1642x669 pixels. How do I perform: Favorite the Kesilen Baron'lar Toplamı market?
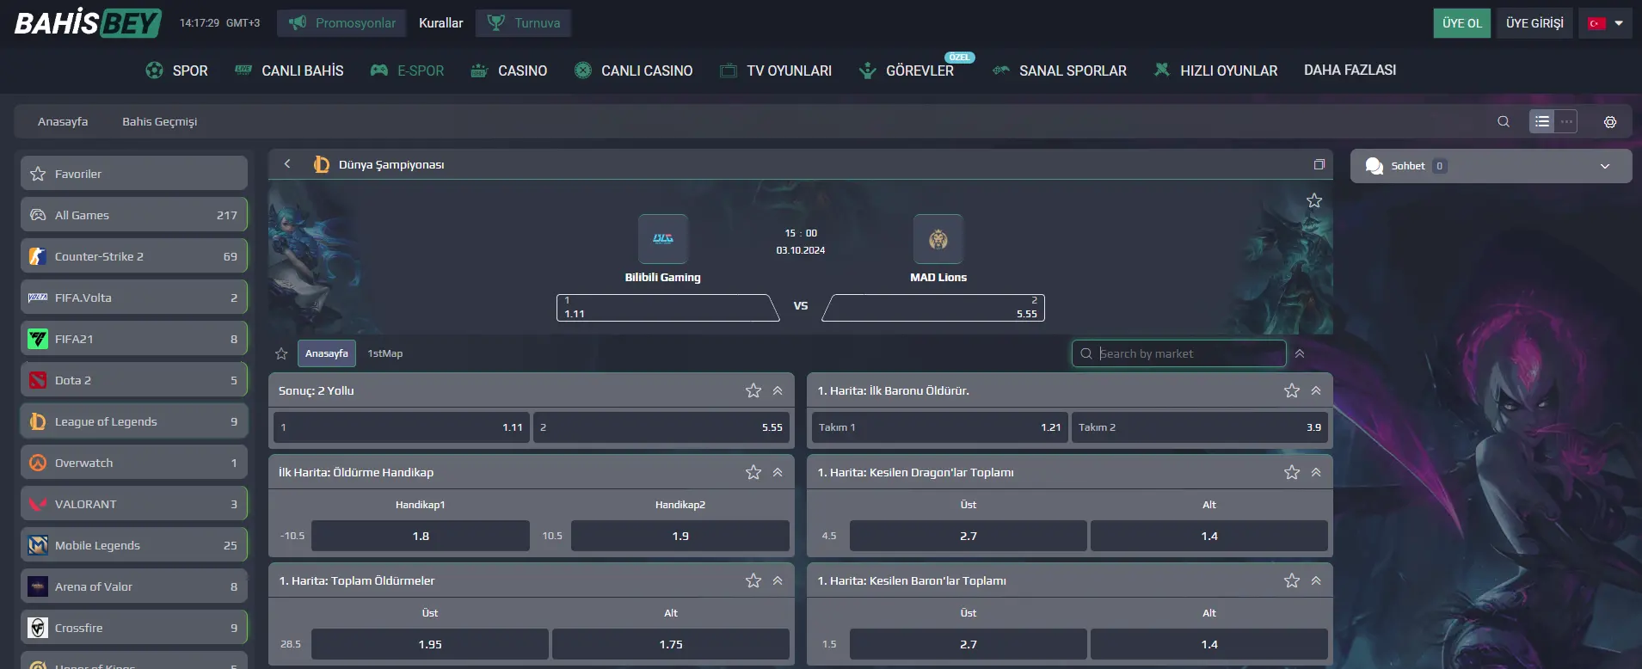click(1292, 580)
